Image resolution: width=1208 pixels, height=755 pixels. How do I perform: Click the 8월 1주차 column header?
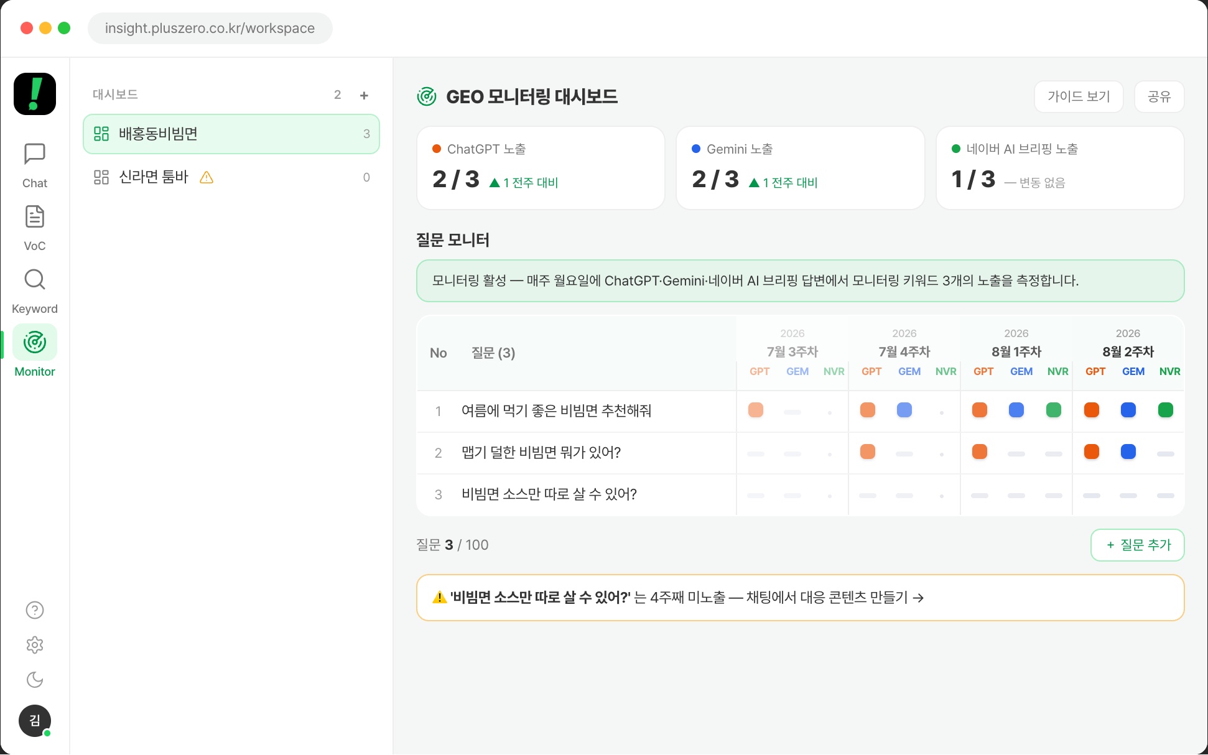[1016, 351]
